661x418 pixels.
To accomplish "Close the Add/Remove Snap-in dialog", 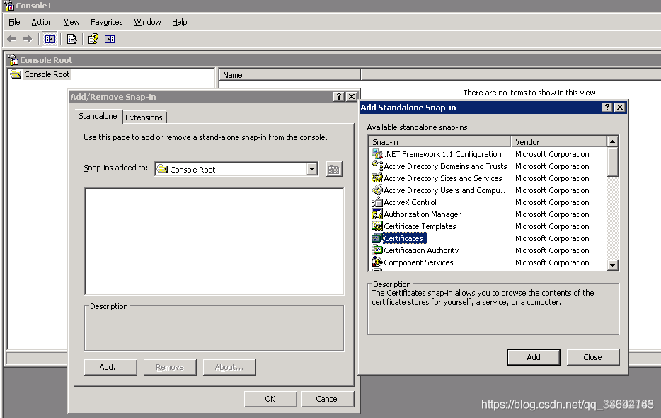I will pos(352,96).
